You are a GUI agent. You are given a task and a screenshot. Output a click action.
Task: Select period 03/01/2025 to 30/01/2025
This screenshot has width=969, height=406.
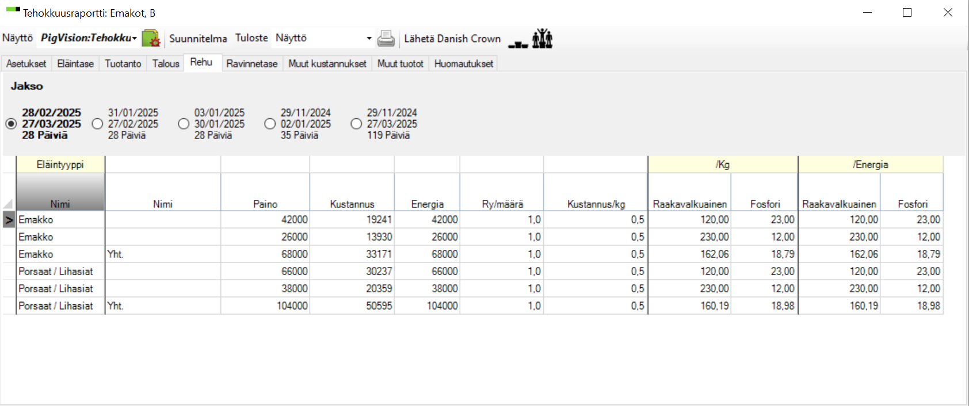(184, 123)
